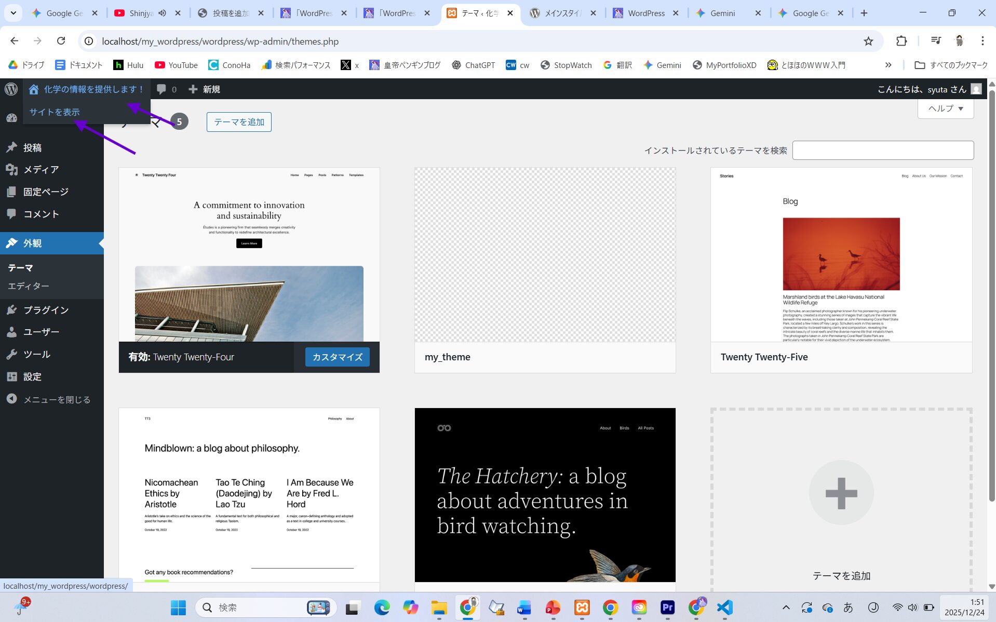The height and width of the screenshot is (622, 996).
Task: Click the カスタマイズ button
Action: 337,357
